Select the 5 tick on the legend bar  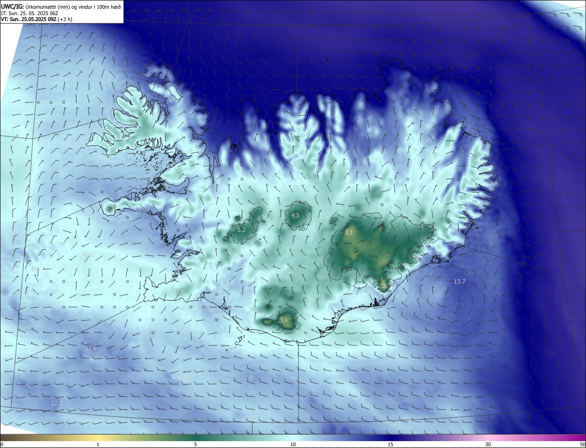pos(195,444)
